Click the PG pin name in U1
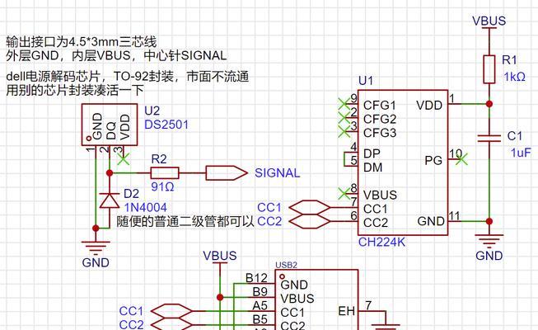 tap(433, 160)
